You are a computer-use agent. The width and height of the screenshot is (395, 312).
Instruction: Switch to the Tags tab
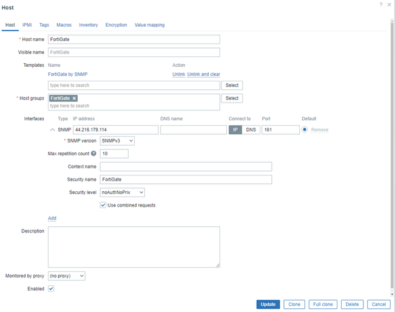point(44,25)
